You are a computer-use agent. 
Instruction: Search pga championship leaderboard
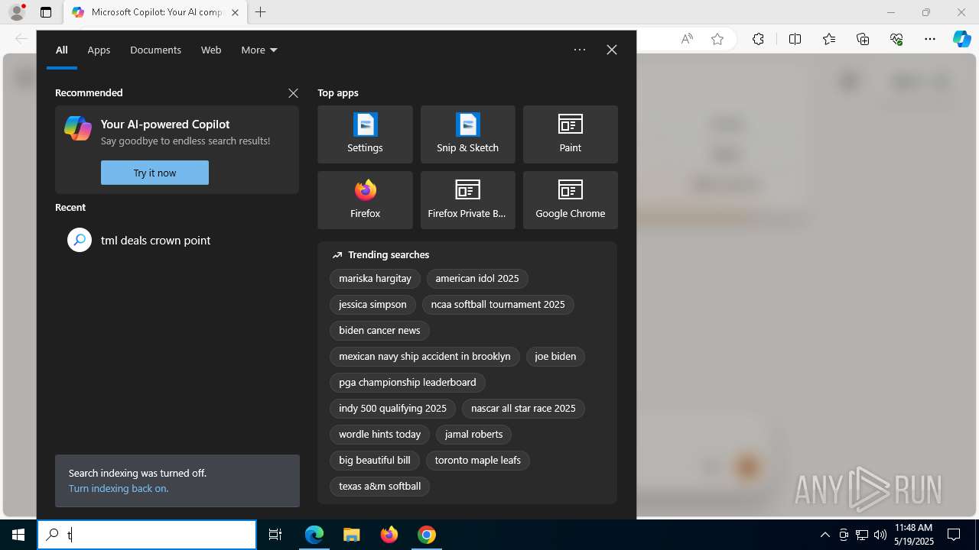point(408,383)
